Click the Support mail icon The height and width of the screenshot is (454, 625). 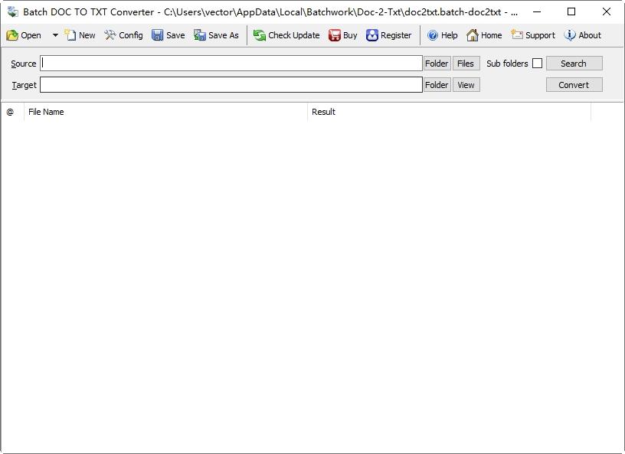516,34
